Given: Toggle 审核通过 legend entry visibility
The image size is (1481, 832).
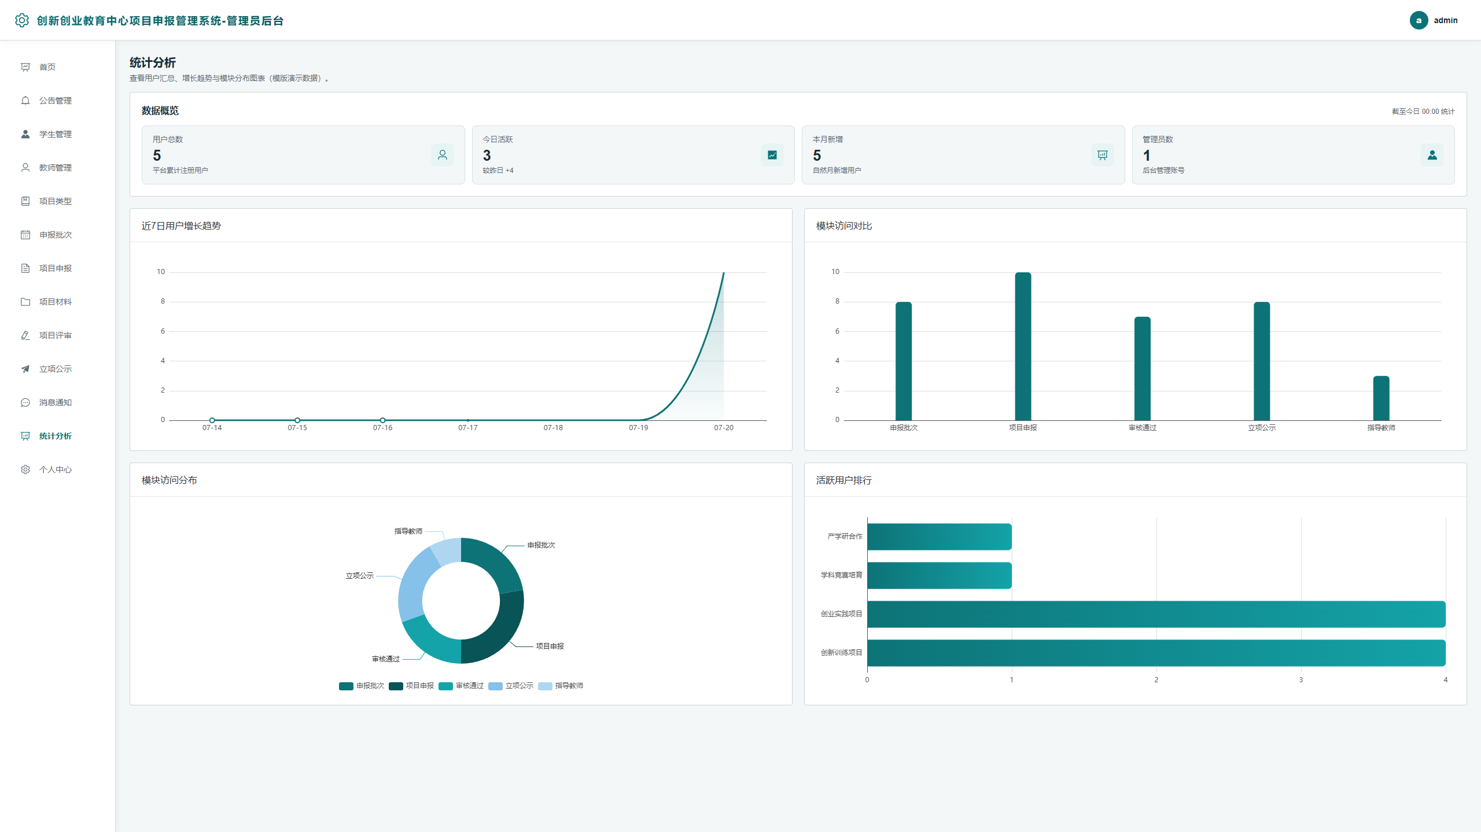Looking at the screenshot, I should [x=461, y=686].
